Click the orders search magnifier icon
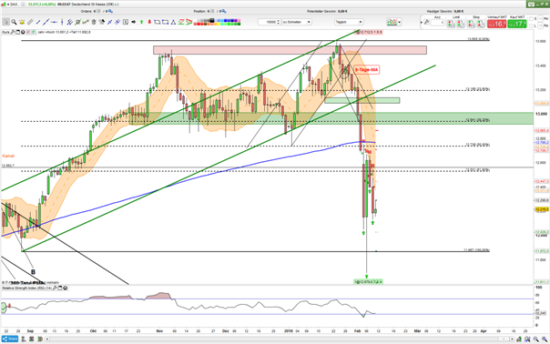The height and width of the screenshot is (344, 550). (x=110, y=11)
